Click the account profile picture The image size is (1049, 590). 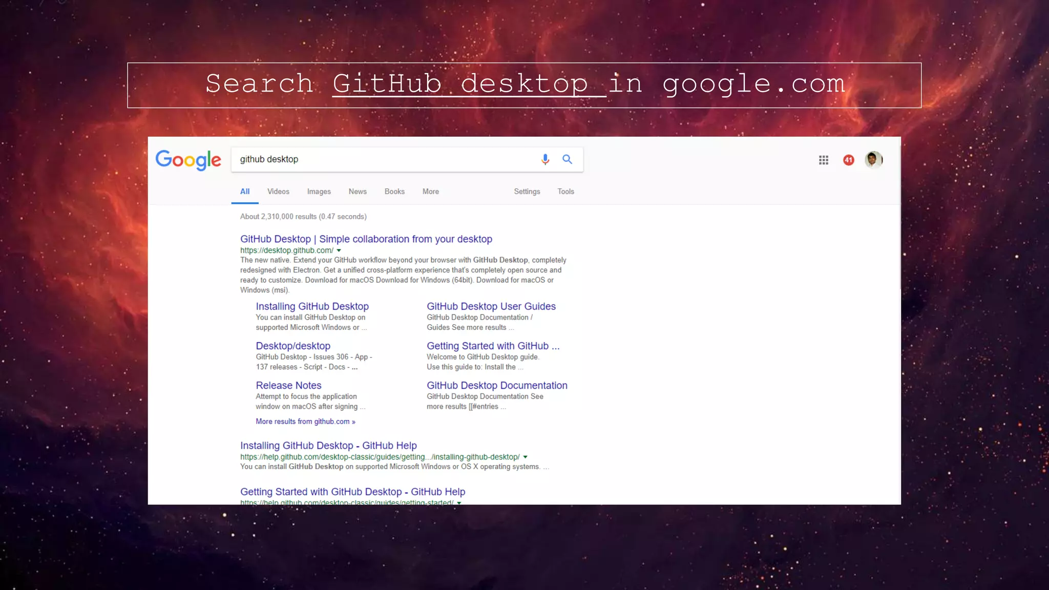873,160
